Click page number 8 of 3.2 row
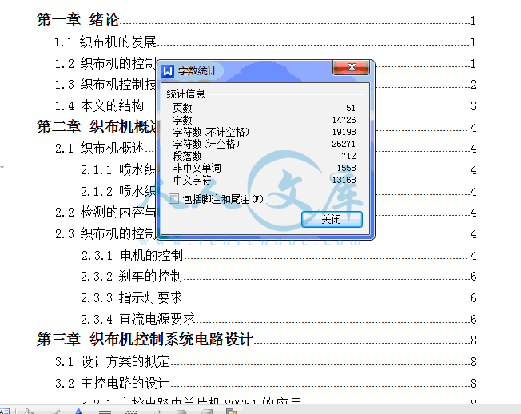Viewport: 521px width, 414px height. pos(474,383)
